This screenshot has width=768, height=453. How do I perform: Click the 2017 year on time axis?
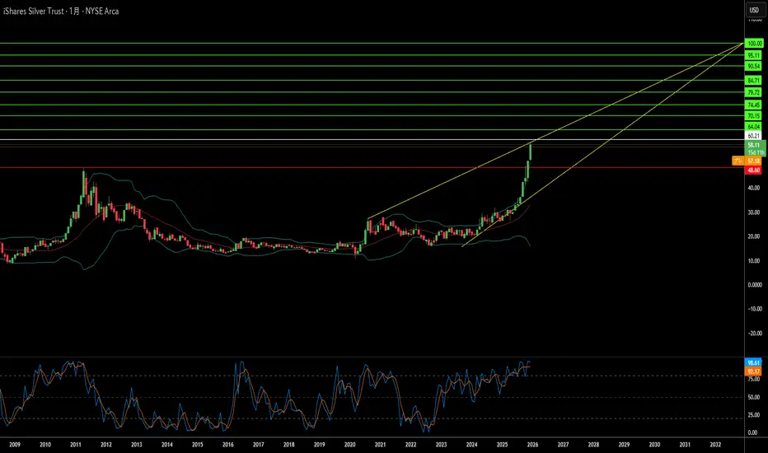click(x=259, y=445)
